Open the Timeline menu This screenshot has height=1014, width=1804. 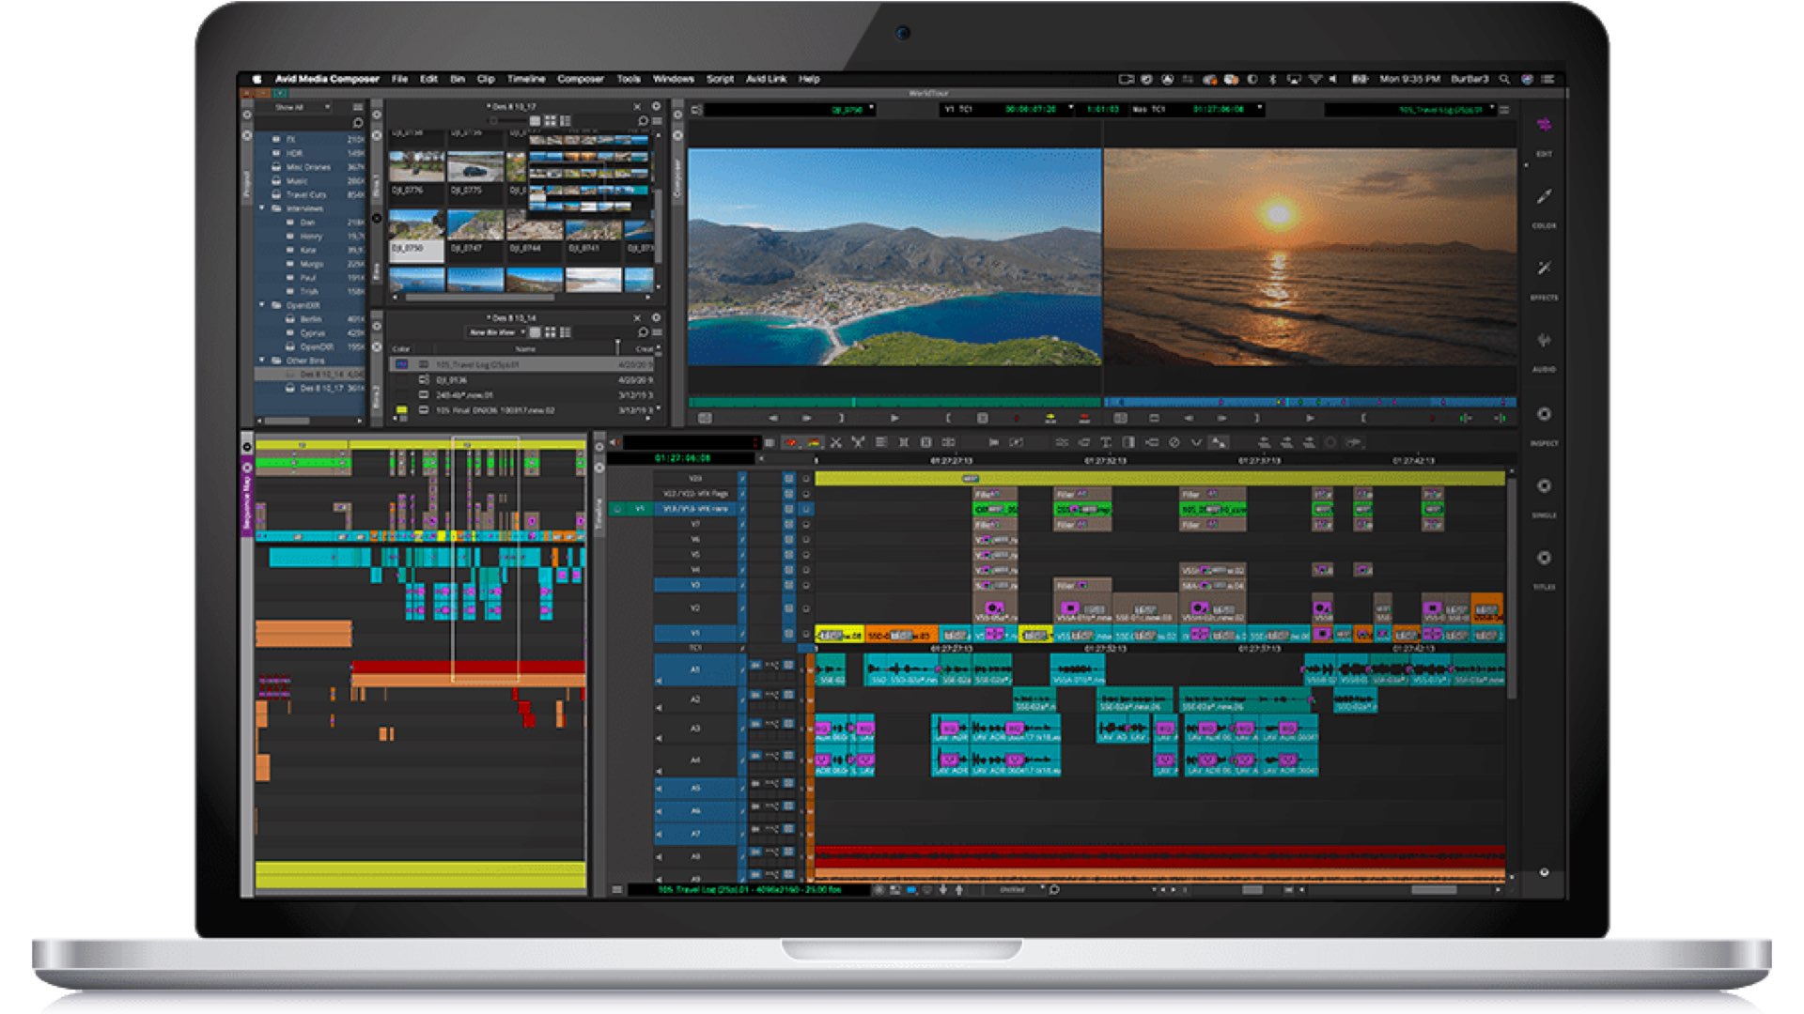coord(526,80)
